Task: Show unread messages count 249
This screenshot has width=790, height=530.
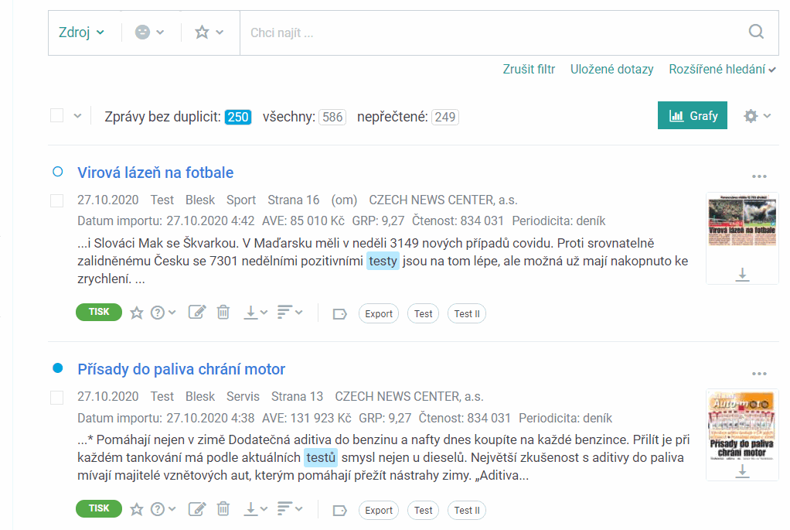Action: tap(445, 117)
